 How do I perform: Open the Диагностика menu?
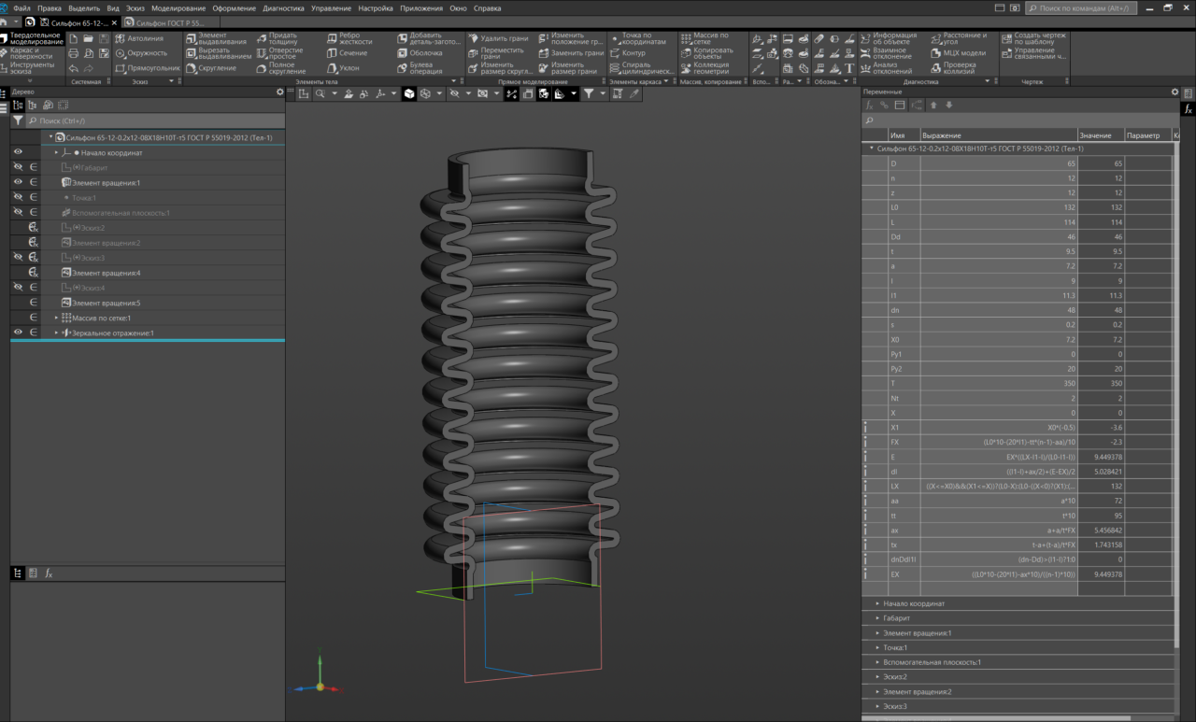(283, 7)
